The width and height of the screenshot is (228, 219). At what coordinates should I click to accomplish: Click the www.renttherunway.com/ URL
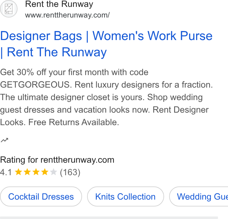click(x=67, y=15)
